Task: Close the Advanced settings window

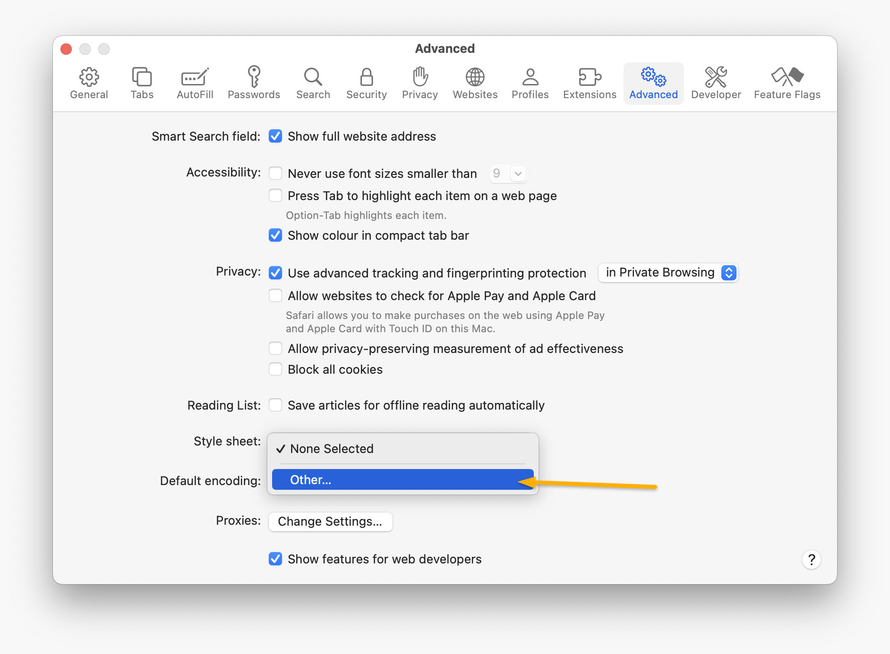Action: tap(66, 49)
